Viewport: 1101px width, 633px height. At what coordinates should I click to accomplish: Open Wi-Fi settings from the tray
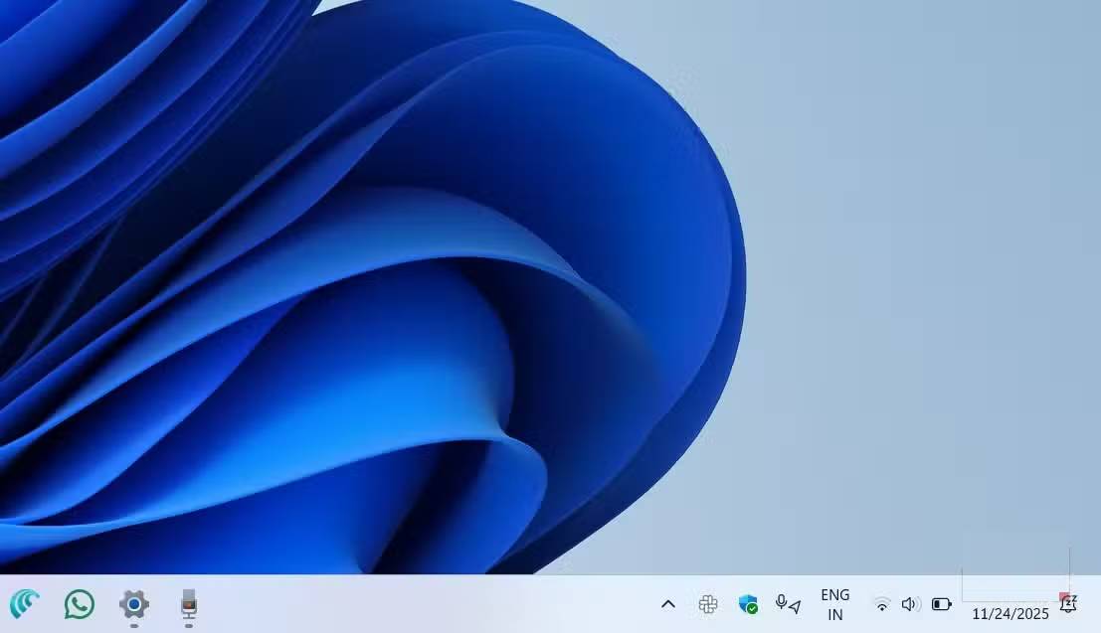(882, 603)
